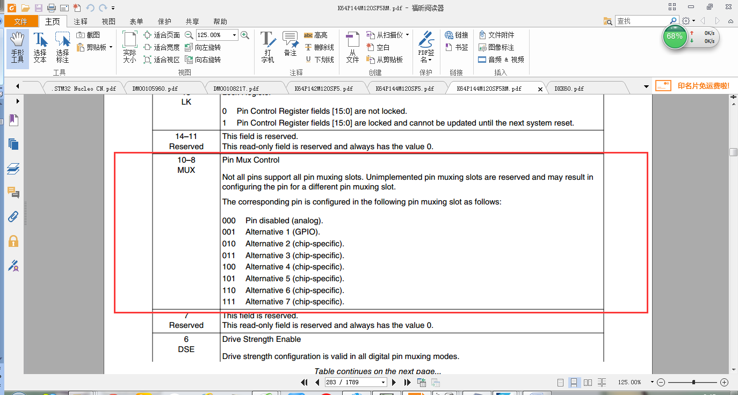Switch to the View (视图) ribbon tab

tap(108, 21)
